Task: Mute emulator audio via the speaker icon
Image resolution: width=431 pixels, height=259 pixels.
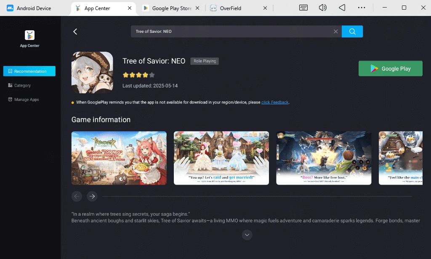Action: tap(322, 8)
